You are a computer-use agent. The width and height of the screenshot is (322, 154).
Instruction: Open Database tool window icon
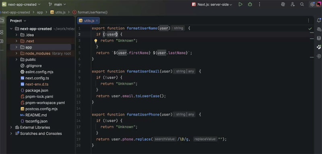point(319,38)
